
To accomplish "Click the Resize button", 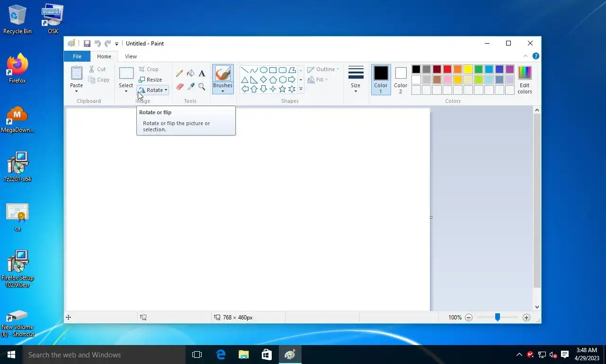I will coord(151,80).
